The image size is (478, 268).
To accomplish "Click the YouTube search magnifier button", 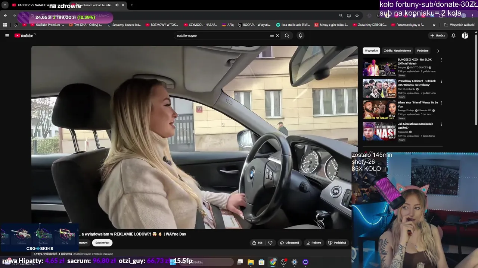I will click(287, 36).
